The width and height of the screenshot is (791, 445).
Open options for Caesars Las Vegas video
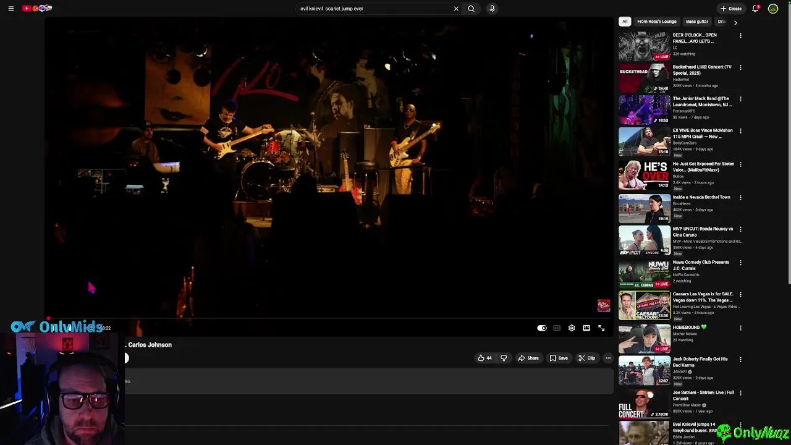click(x=740, y=295)
